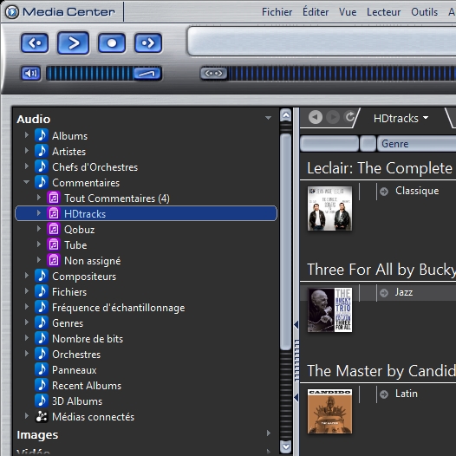The height and width of the screenshot is (456, 456).
Task: Open the Audio section dropdown arrow
Action: click(x=268, y=118)
